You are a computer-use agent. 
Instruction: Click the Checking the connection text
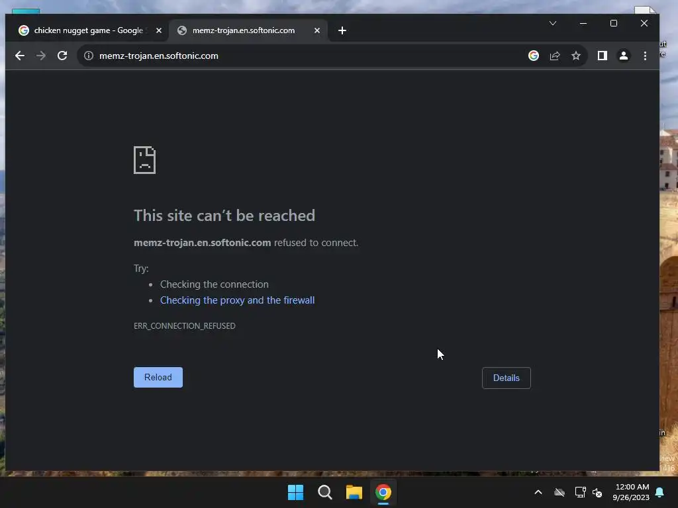[215, 284]
